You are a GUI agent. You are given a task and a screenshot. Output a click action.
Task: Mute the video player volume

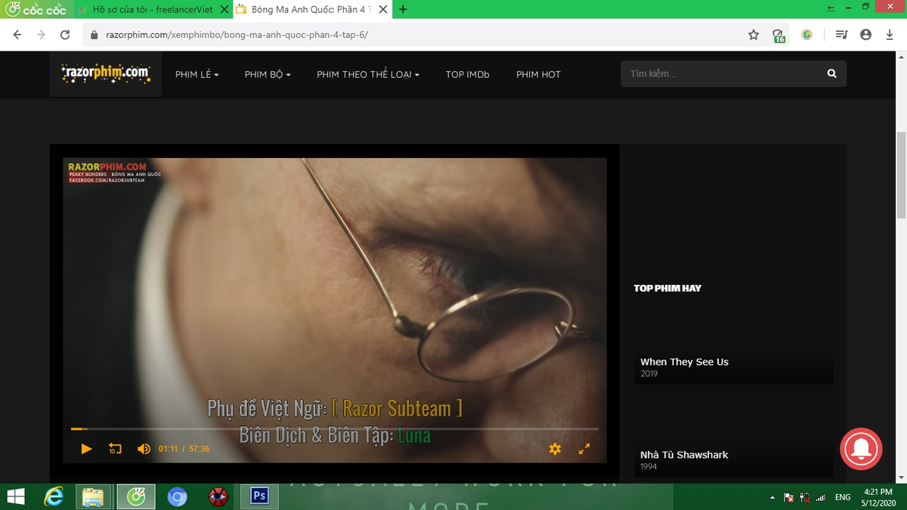pos(144,449)
